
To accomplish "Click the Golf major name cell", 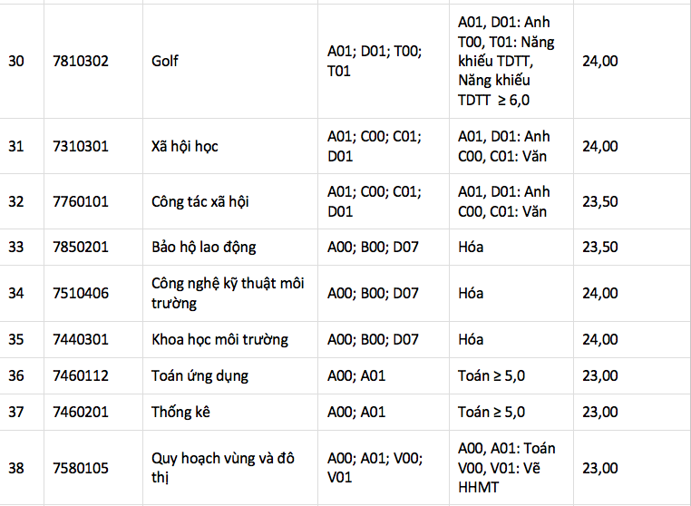I will (x=165, y=61).
